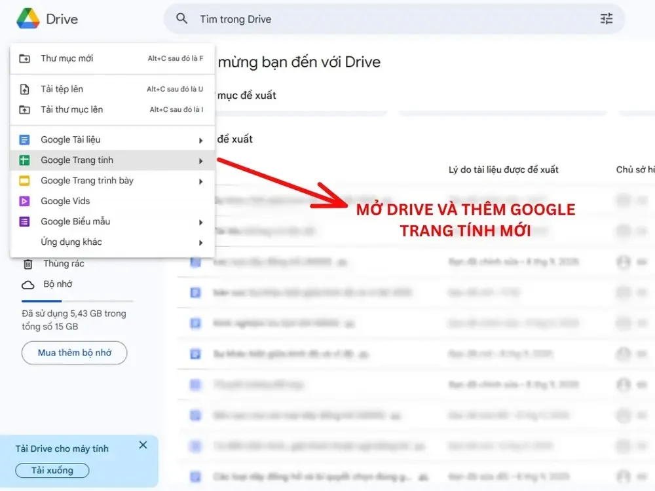Click the 'Drive' product name text
The height and width of the screenshot is (491, 655).
[62, 19]
